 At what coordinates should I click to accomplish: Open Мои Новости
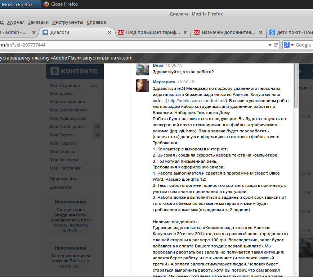[63, 143]
